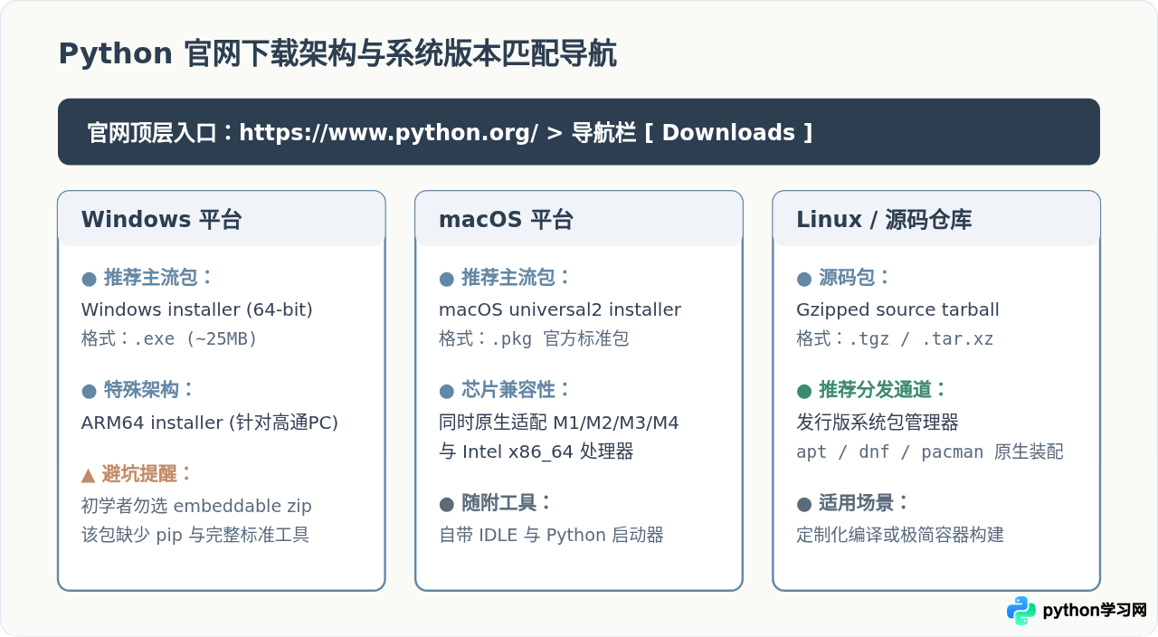Click the green 推荐分发通道 heading
This screenshot has width=1158, height=637.
click(872, 390)
